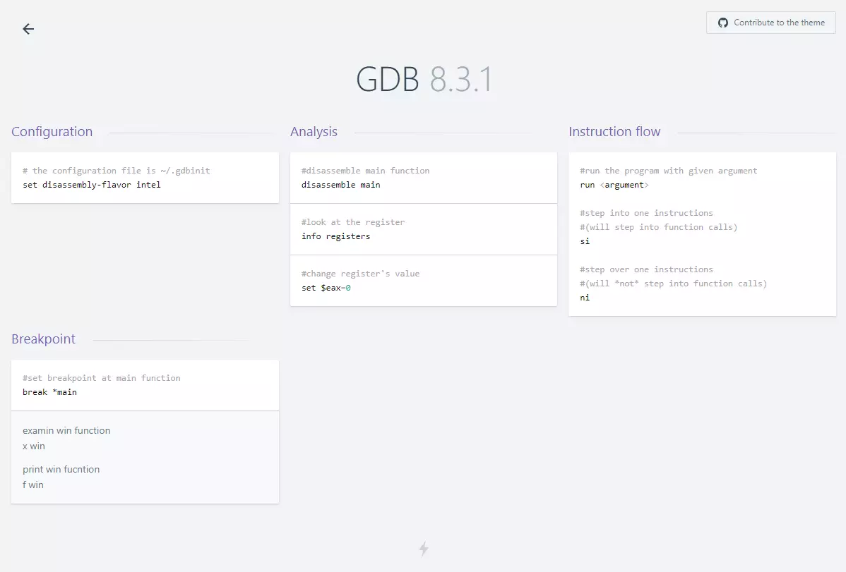Viewport: 846px width, 572px height.
Task: Click the back arrow icon
Action: point(28,29)
